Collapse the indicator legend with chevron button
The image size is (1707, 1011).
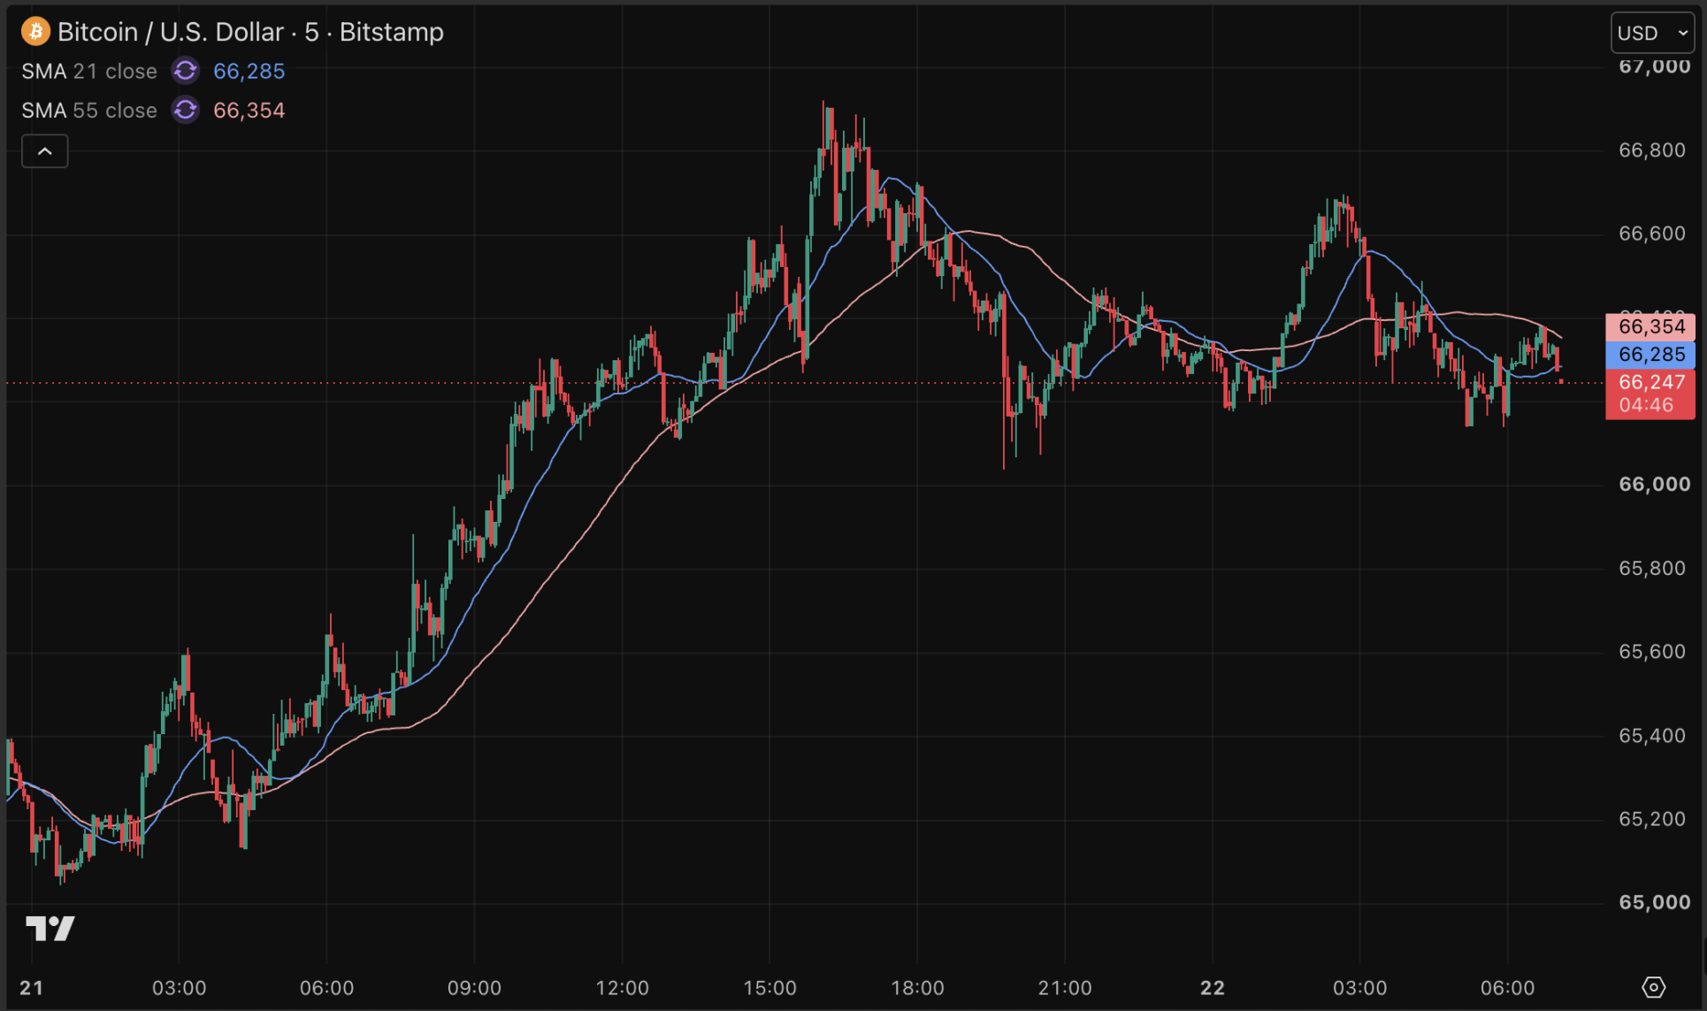click(45, 151)
